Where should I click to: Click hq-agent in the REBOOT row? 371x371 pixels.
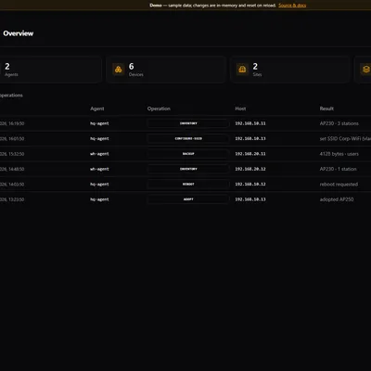click(x=99, y=184)
